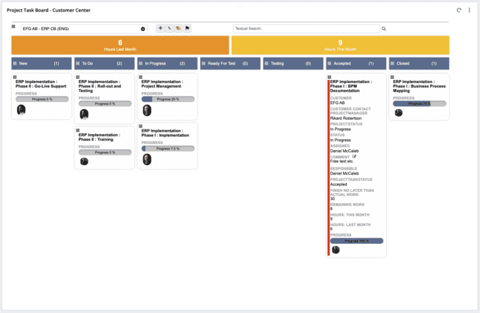Open the New column menu icon

point(14,63)
